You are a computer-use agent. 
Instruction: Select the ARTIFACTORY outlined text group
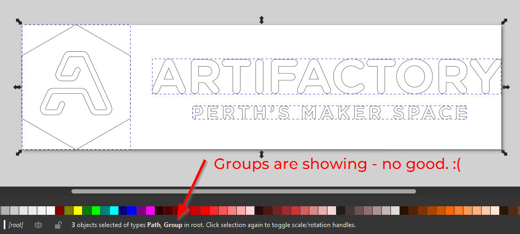tap(326, 77)
